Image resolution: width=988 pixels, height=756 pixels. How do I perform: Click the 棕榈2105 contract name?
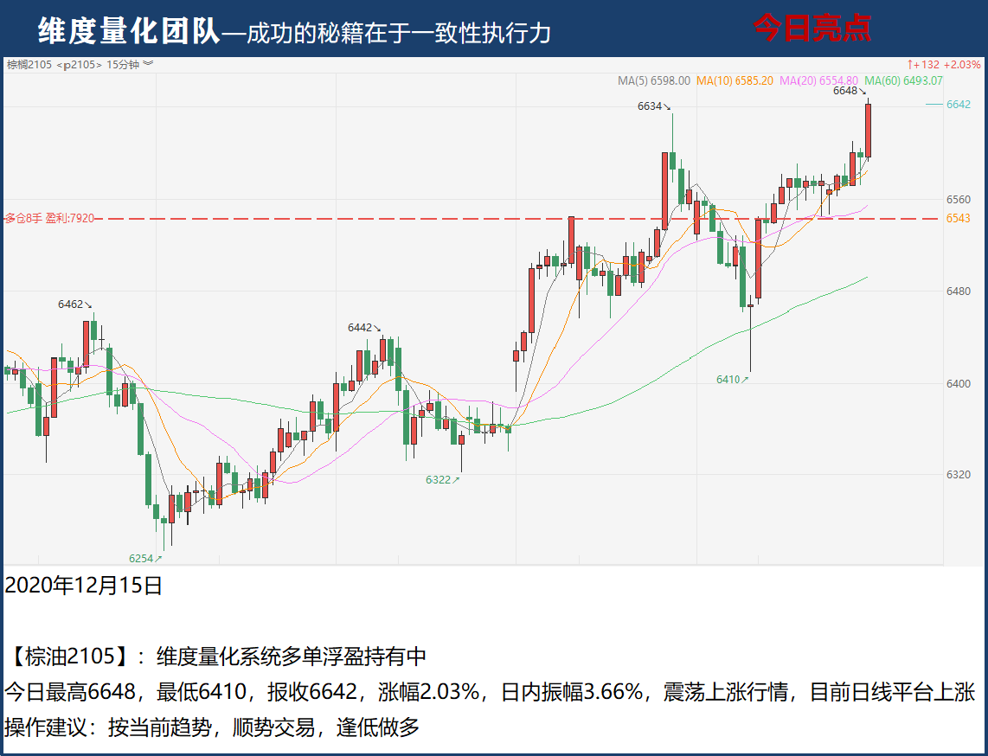pos(29,64)
